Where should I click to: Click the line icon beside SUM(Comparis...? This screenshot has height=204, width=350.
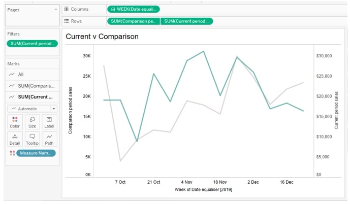click(12, 86)
